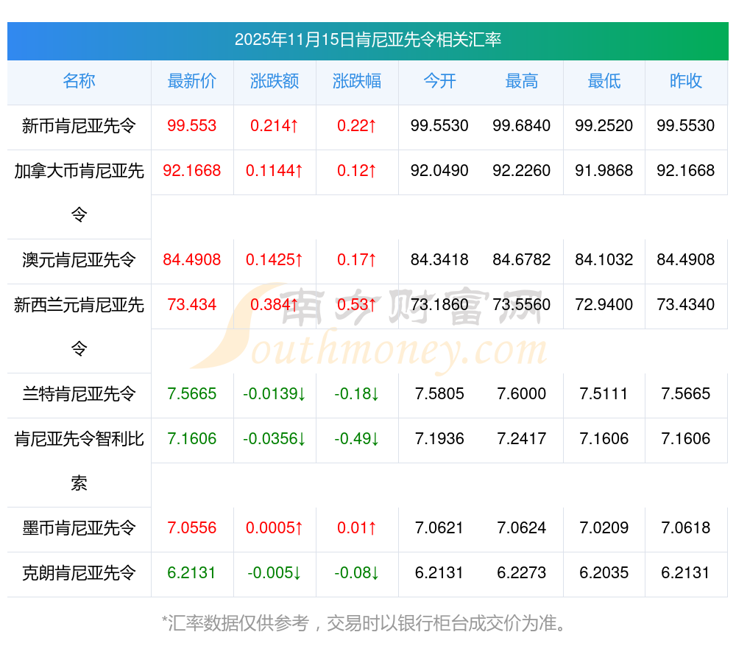
Task: Click the 今开 column header
Action: (439, 81)
